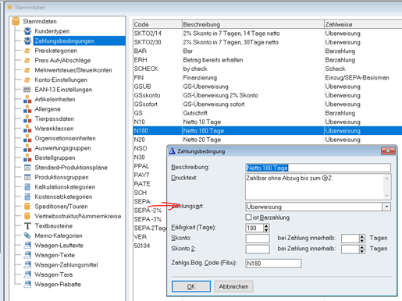Decrease Skonto 2 days with down arrow
This screenshot has height=301, width=402.
(x=362, y=251)
